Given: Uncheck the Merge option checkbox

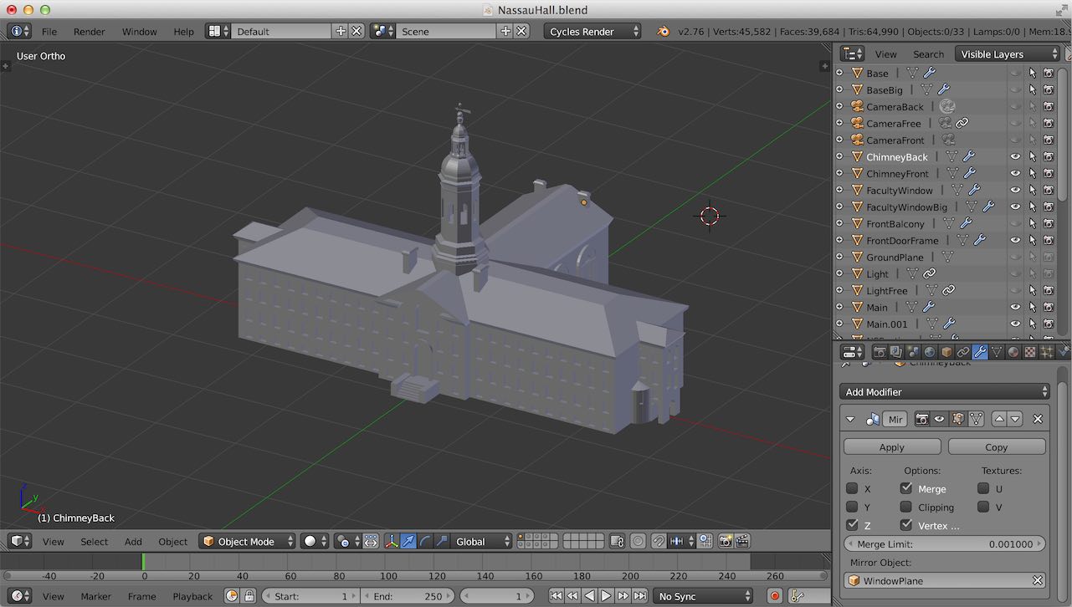Looking at the screenshot, I should coord(906,488).
